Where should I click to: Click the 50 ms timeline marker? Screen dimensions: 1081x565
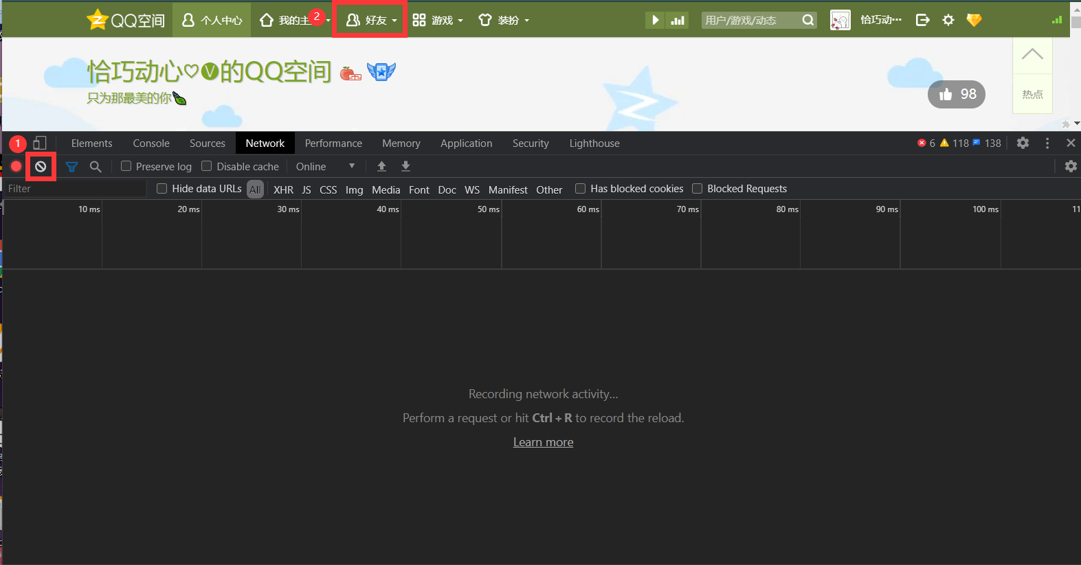(x=489, y=209)
